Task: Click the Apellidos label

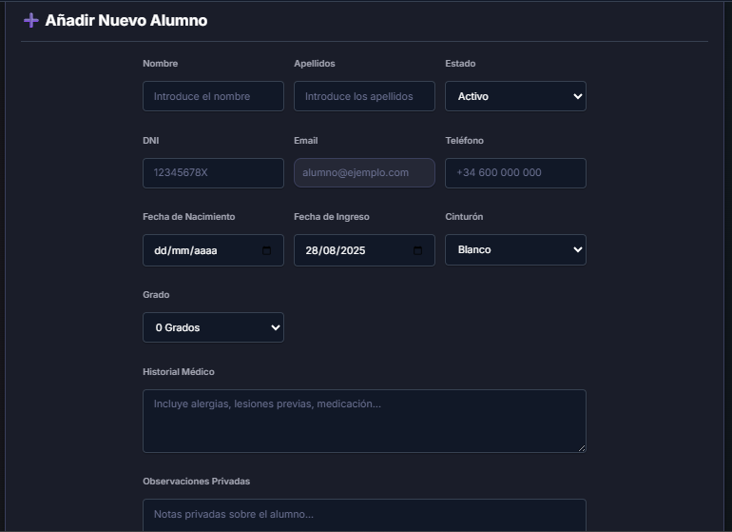Action: 315,64
